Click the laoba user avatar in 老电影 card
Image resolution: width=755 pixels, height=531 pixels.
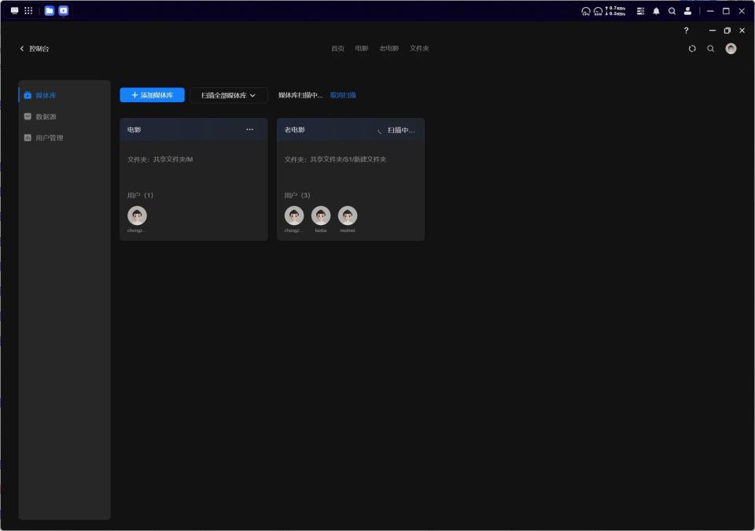pyautogui.click(x=321, y=216)
